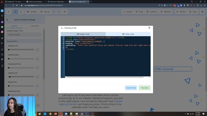This screenshot has width=207, height=116.
Task: Click the snapshot camera icon in address bar
Action: click(x=162, y=5)
